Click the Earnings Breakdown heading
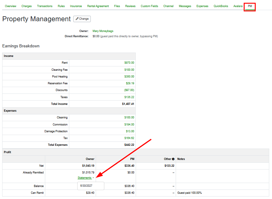Viewport: 272px width, 199px height. pos(21,46)
